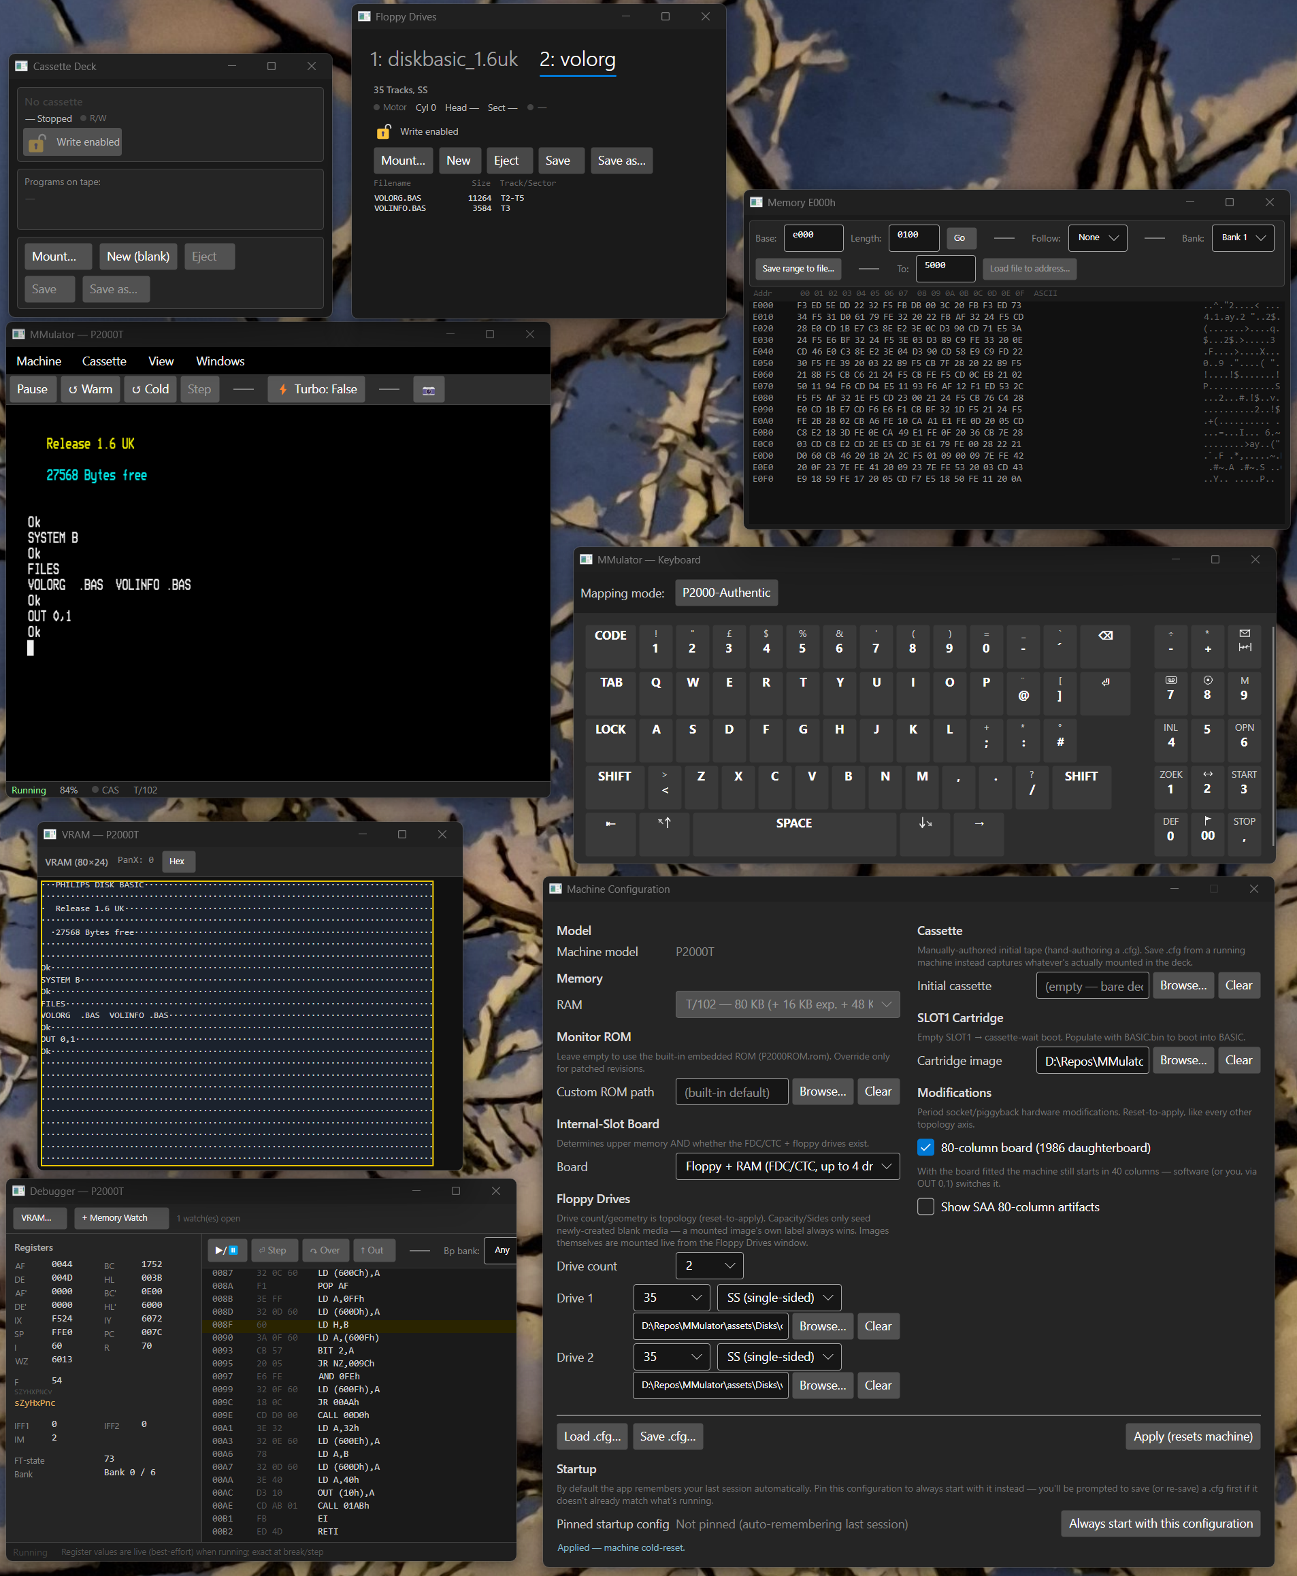Click the numpad ZOEK 1 key
Image resolution: width=1297 pixels, height=1576 pixels.
click(1170, 787)
